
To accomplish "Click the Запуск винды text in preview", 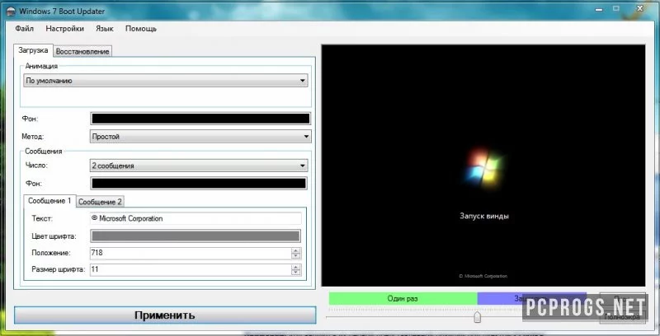I will tap(484, 217).
